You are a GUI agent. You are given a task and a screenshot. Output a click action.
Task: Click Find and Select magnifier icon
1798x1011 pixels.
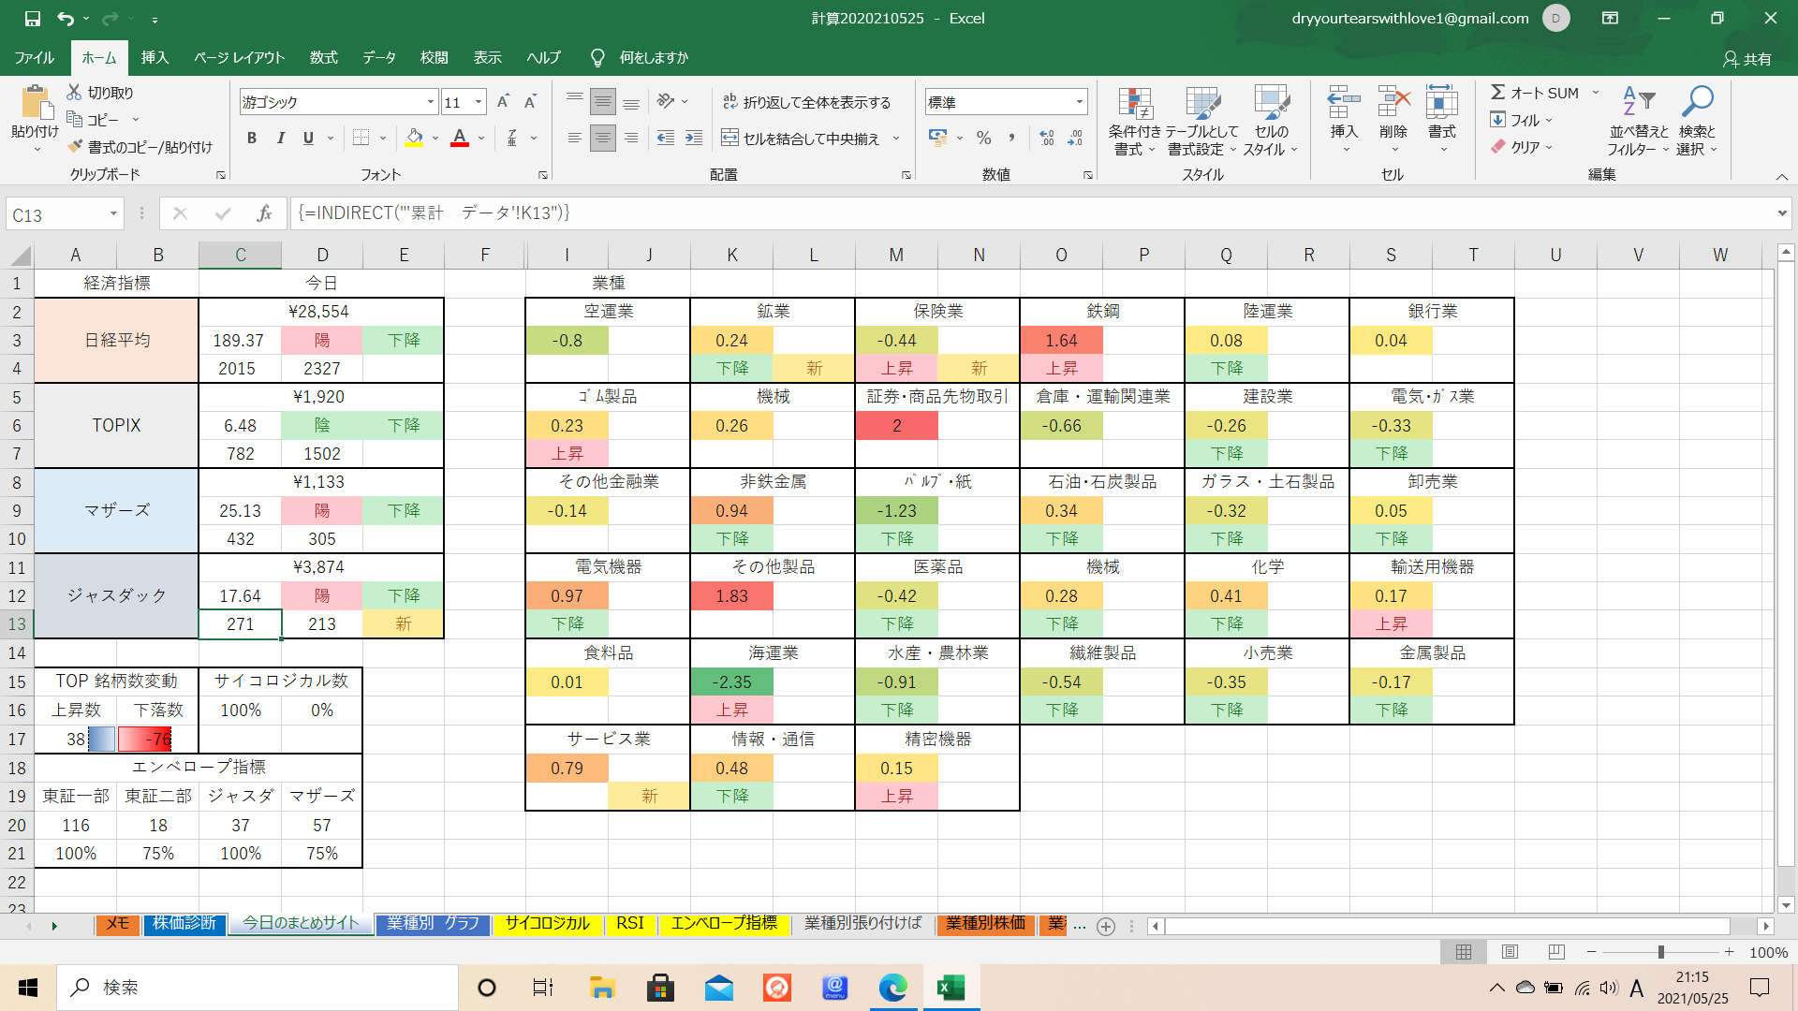tap(1697, 101)
